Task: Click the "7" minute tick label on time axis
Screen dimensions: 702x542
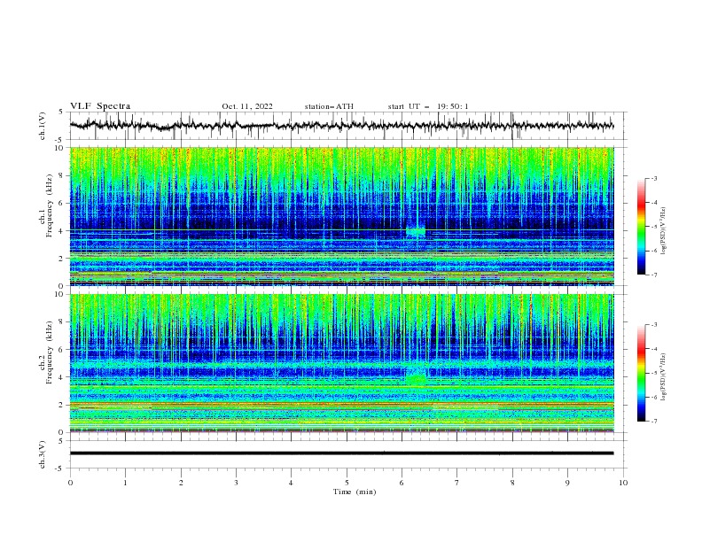Action: pos(457,483)
